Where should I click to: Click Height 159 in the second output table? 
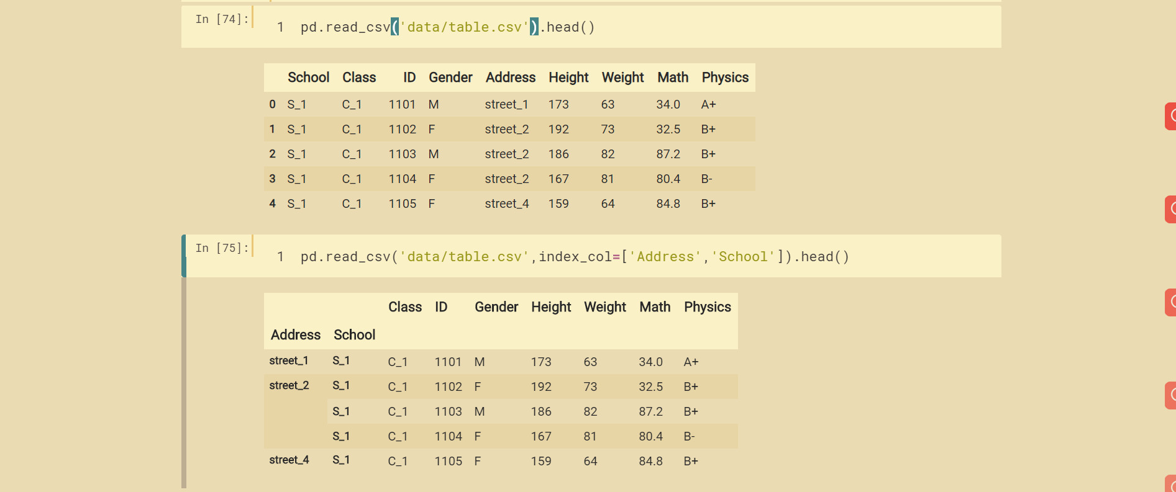(541, 461)
